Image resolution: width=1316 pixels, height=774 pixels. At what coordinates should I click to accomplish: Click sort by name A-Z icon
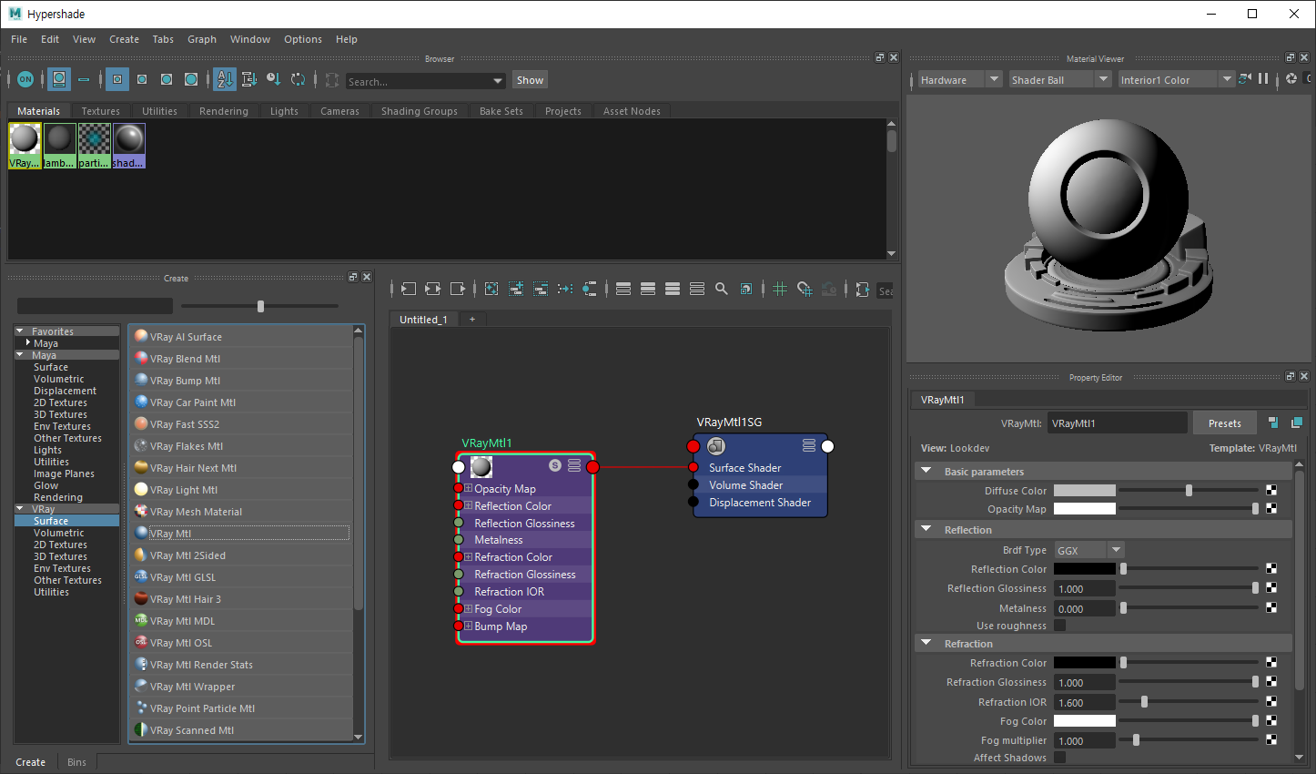coord(225,79)
